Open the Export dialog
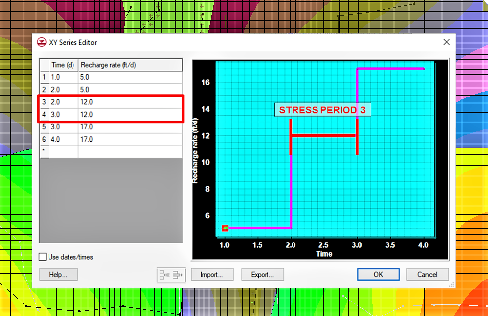 262,274
